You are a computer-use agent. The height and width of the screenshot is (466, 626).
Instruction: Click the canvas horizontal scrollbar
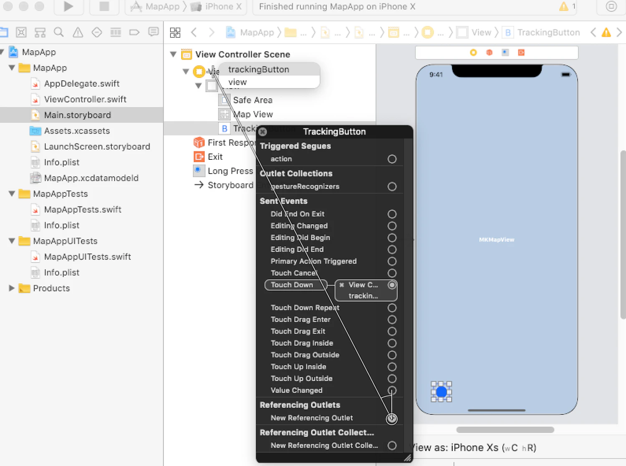pos(505,430)
